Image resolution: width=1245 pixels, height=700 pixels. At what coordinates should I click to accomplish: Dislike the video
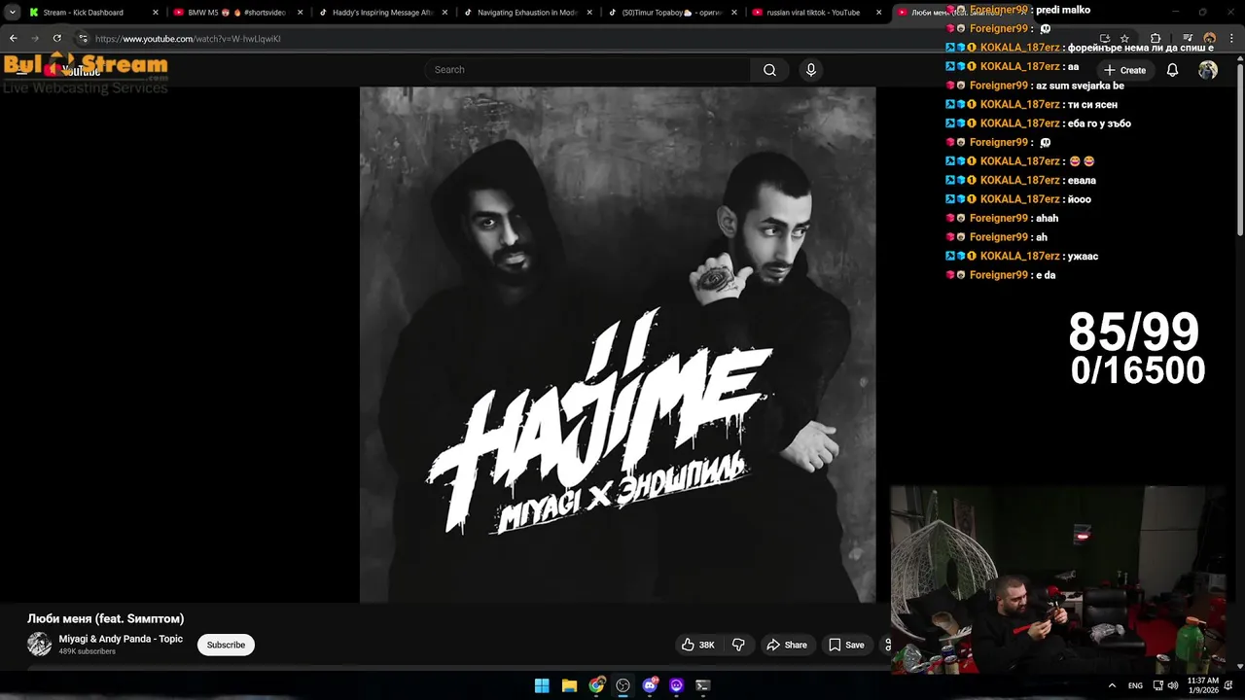[x=738, y=645]
